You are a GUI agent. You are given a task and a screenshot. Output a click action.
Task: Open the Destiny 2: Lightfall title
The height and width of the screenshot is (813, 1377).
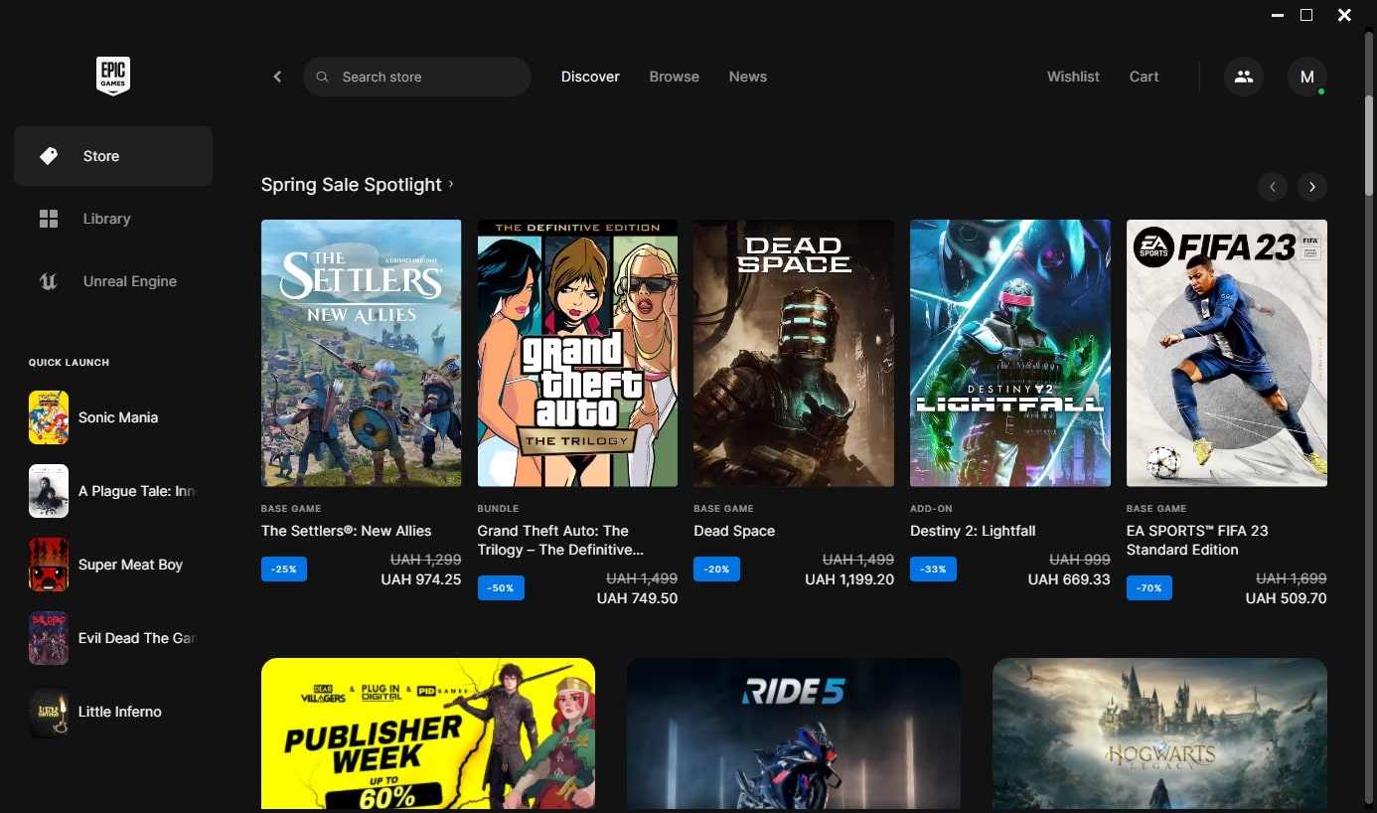pos(974,531)
